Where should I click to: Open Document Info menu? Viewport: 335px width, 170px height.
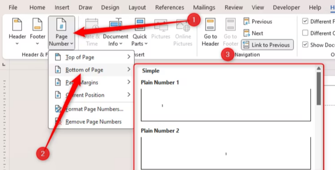click(115, 32)
